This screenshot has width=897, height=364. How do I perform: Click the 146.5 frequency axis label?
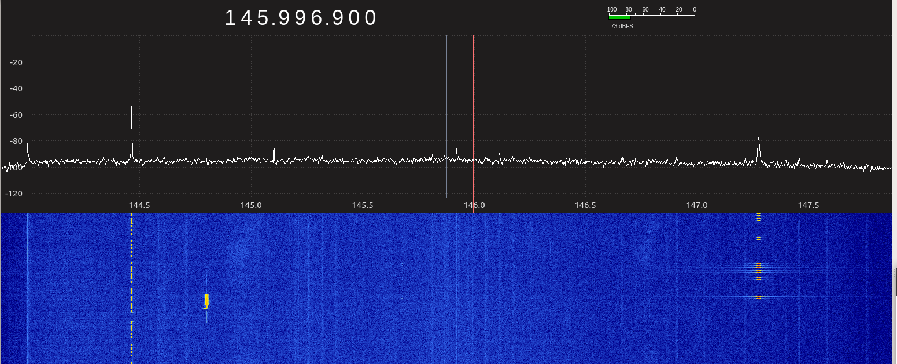pyautogui.click(x=585, y=205)
